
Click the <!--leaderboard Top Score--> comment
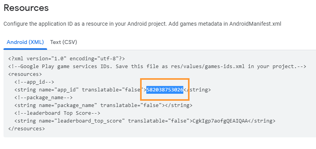[57, 113]
